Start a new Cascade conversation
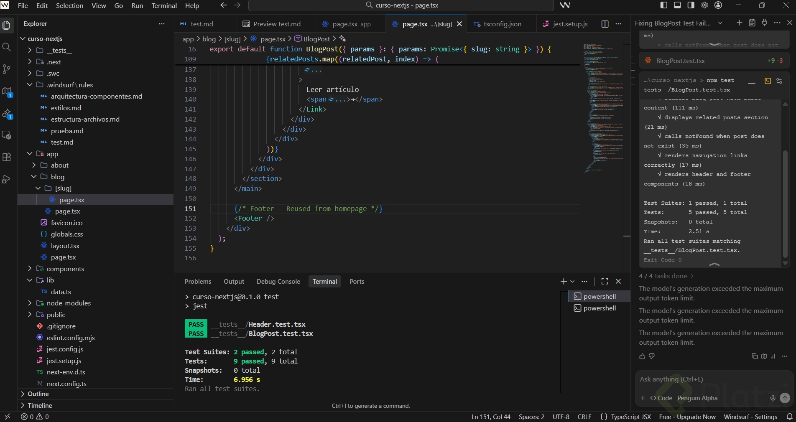The image size is (796, 422). pyautogui.click(x=739, y=23)
